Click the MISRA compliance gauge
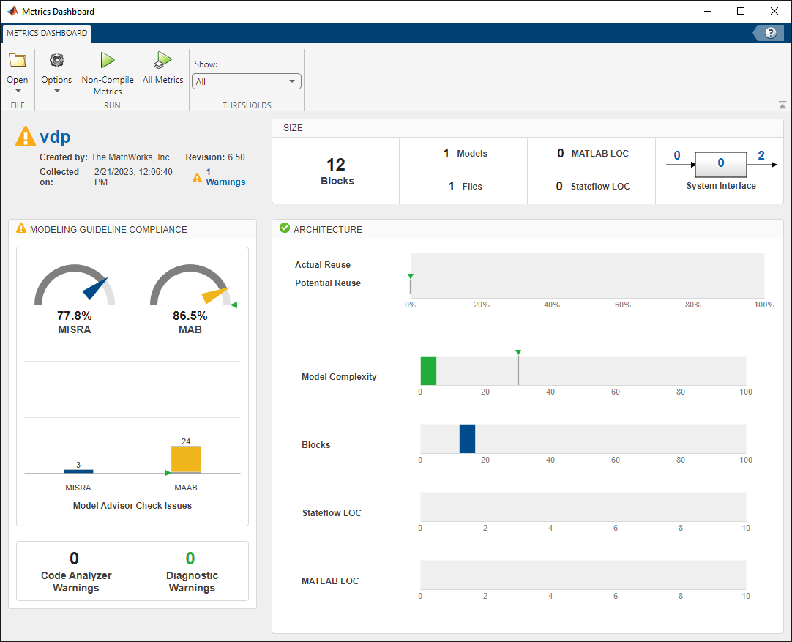Viewport: 792px width, 642px height. pos(75,287)
